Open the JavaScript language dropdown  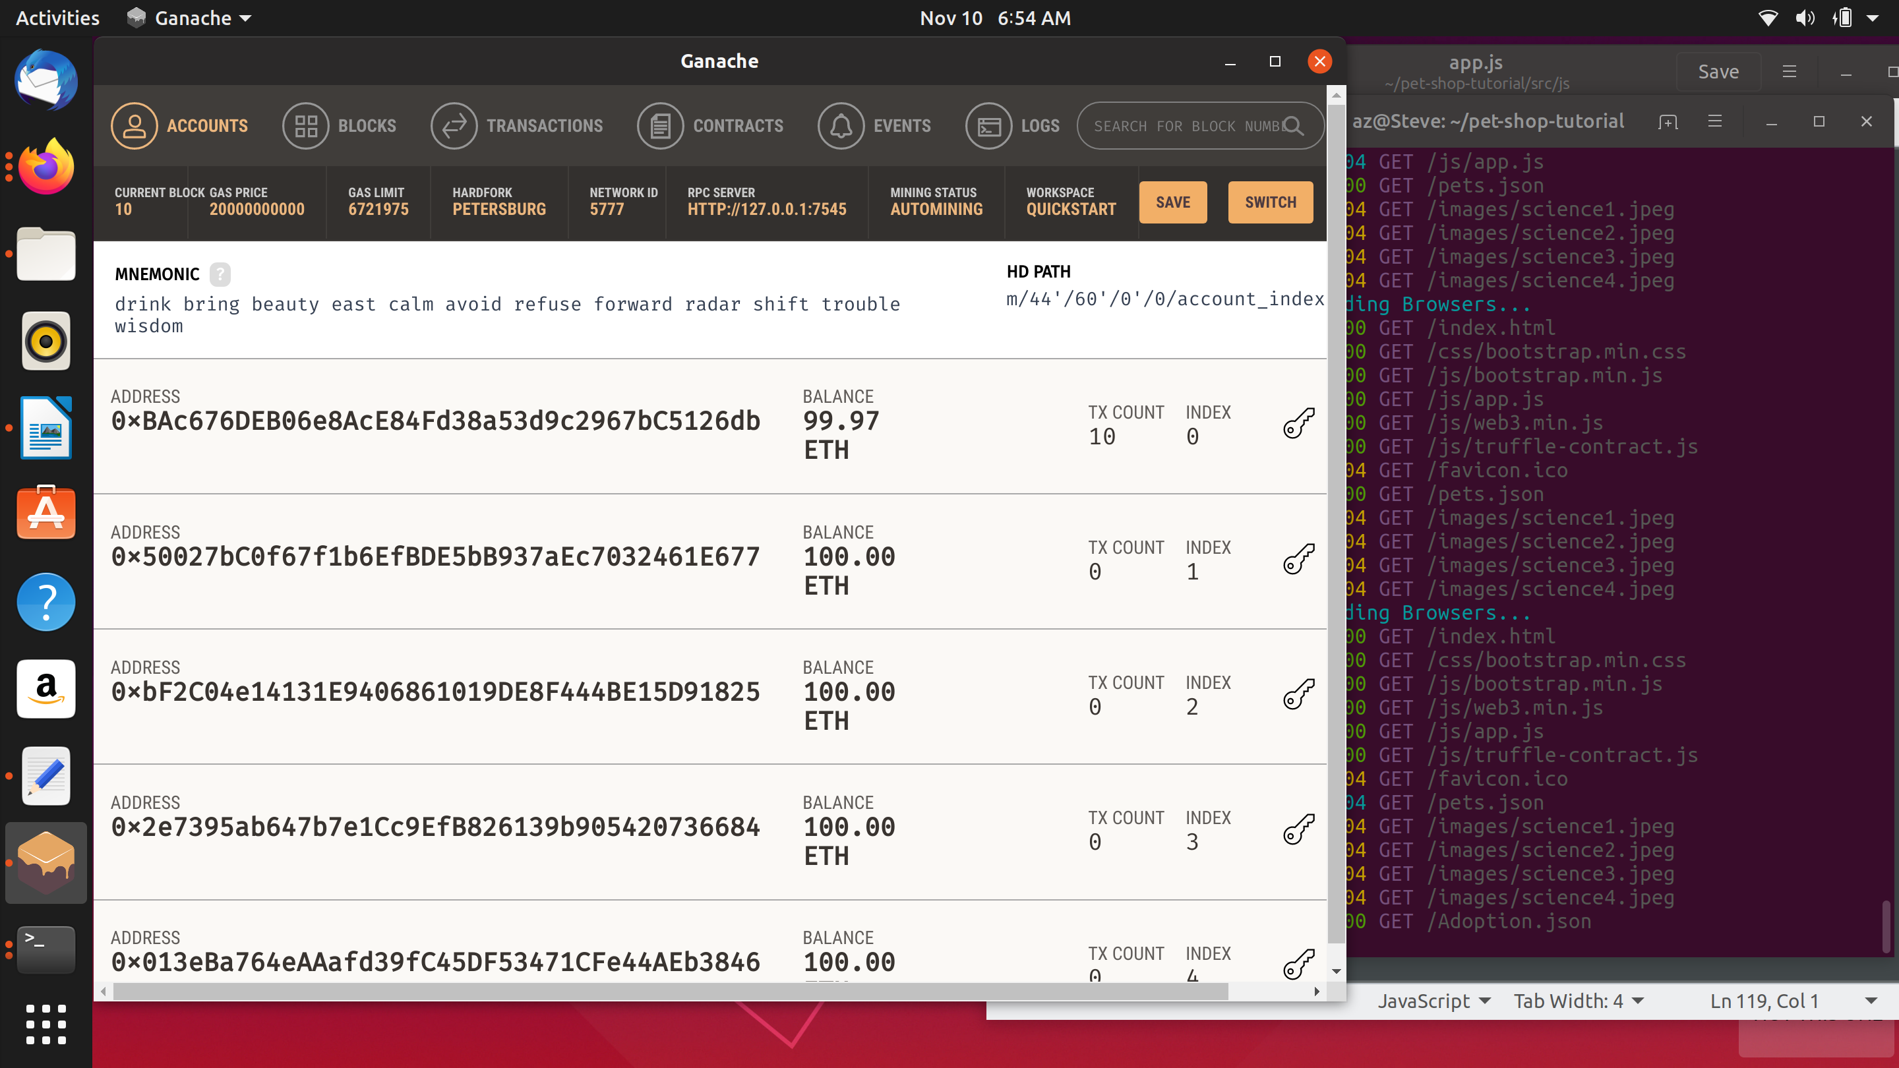point(1434,1001)
